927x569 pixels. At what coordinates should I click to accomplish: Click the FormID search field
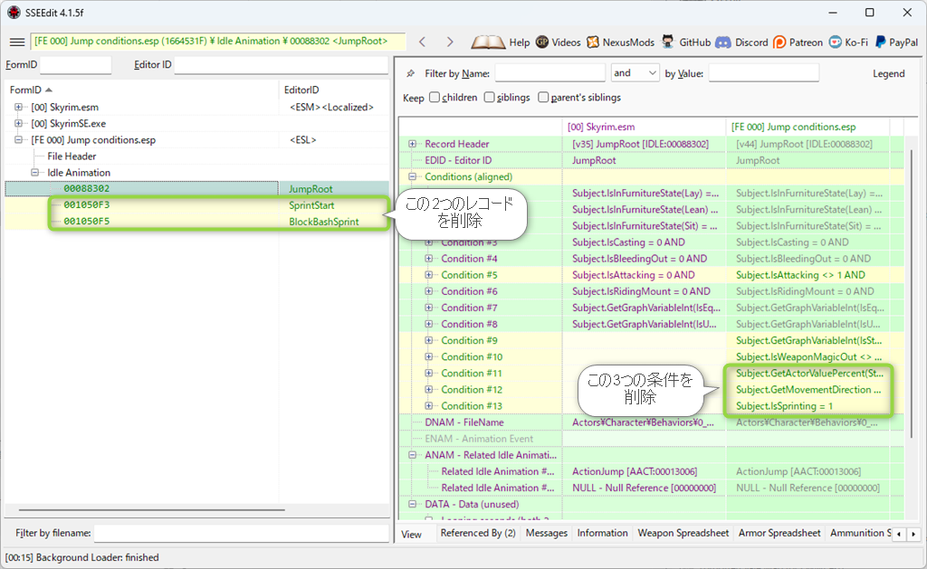tap(75, 65)
